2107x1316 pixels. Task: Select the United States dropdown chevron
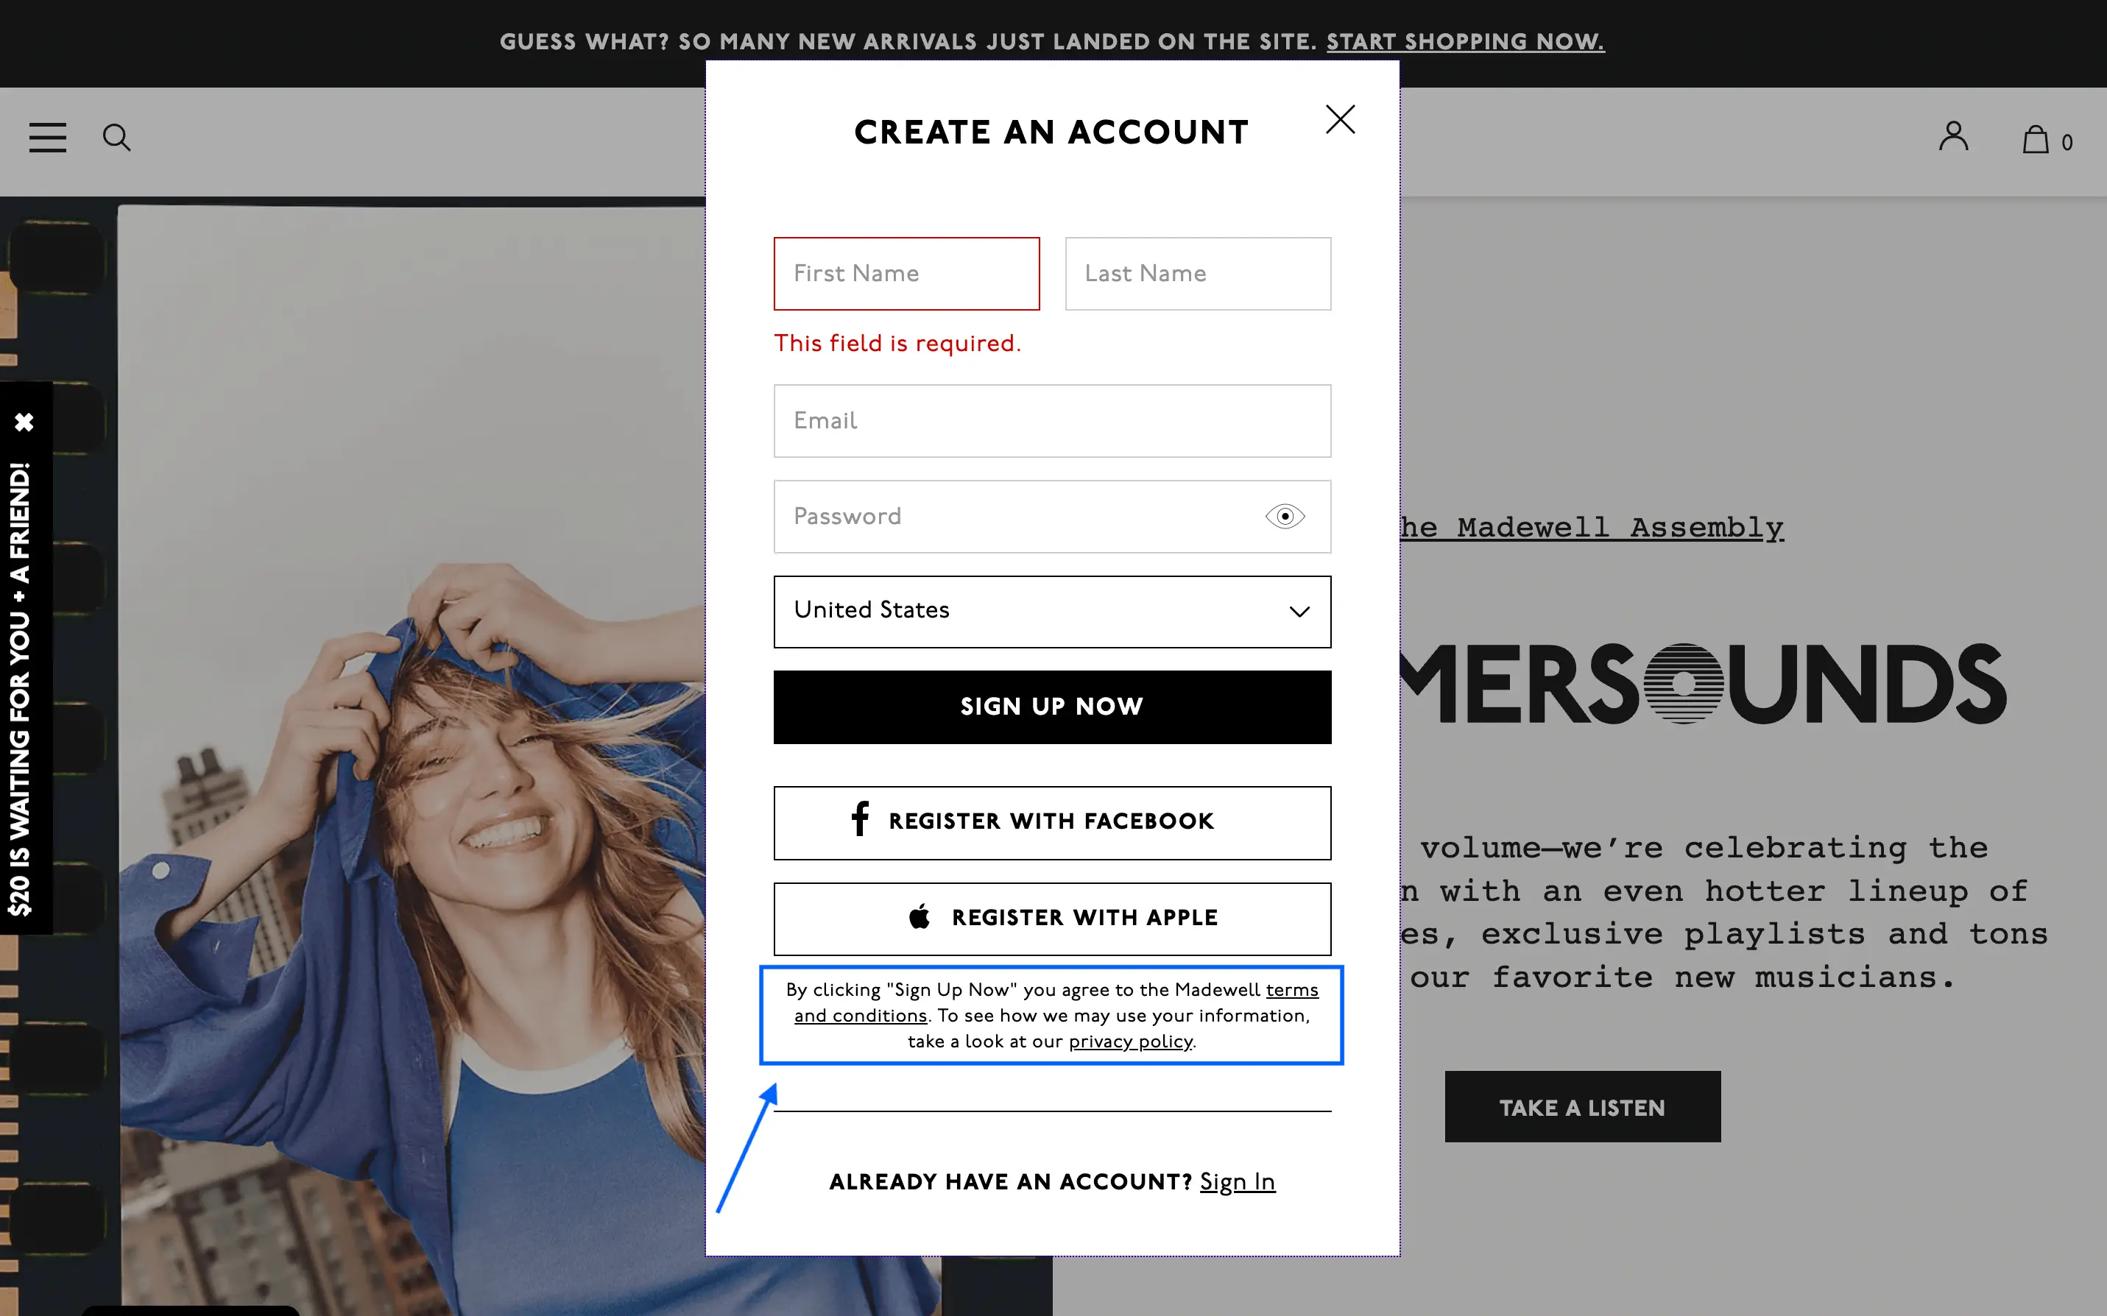(1299, 609)
